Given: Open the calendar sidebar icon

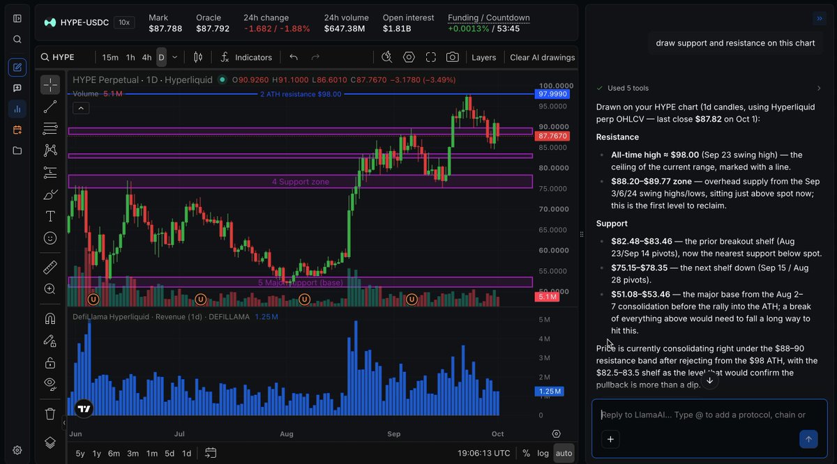Looking at the screenshot, I should point(17,130).
